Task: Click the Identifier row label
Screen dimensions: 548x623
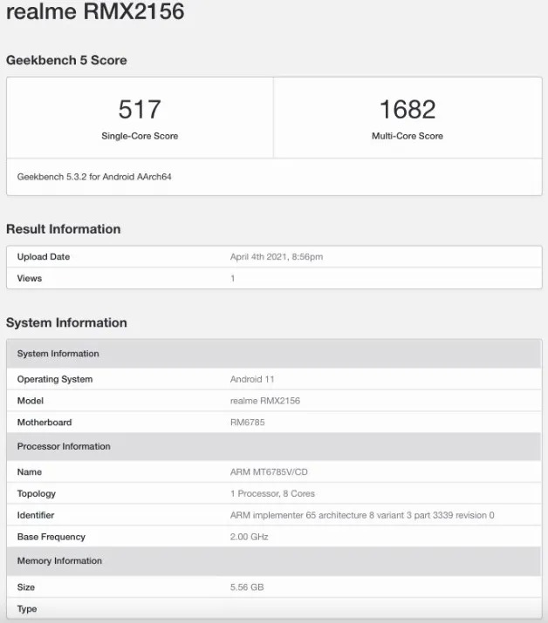Action: pos(36,515)
